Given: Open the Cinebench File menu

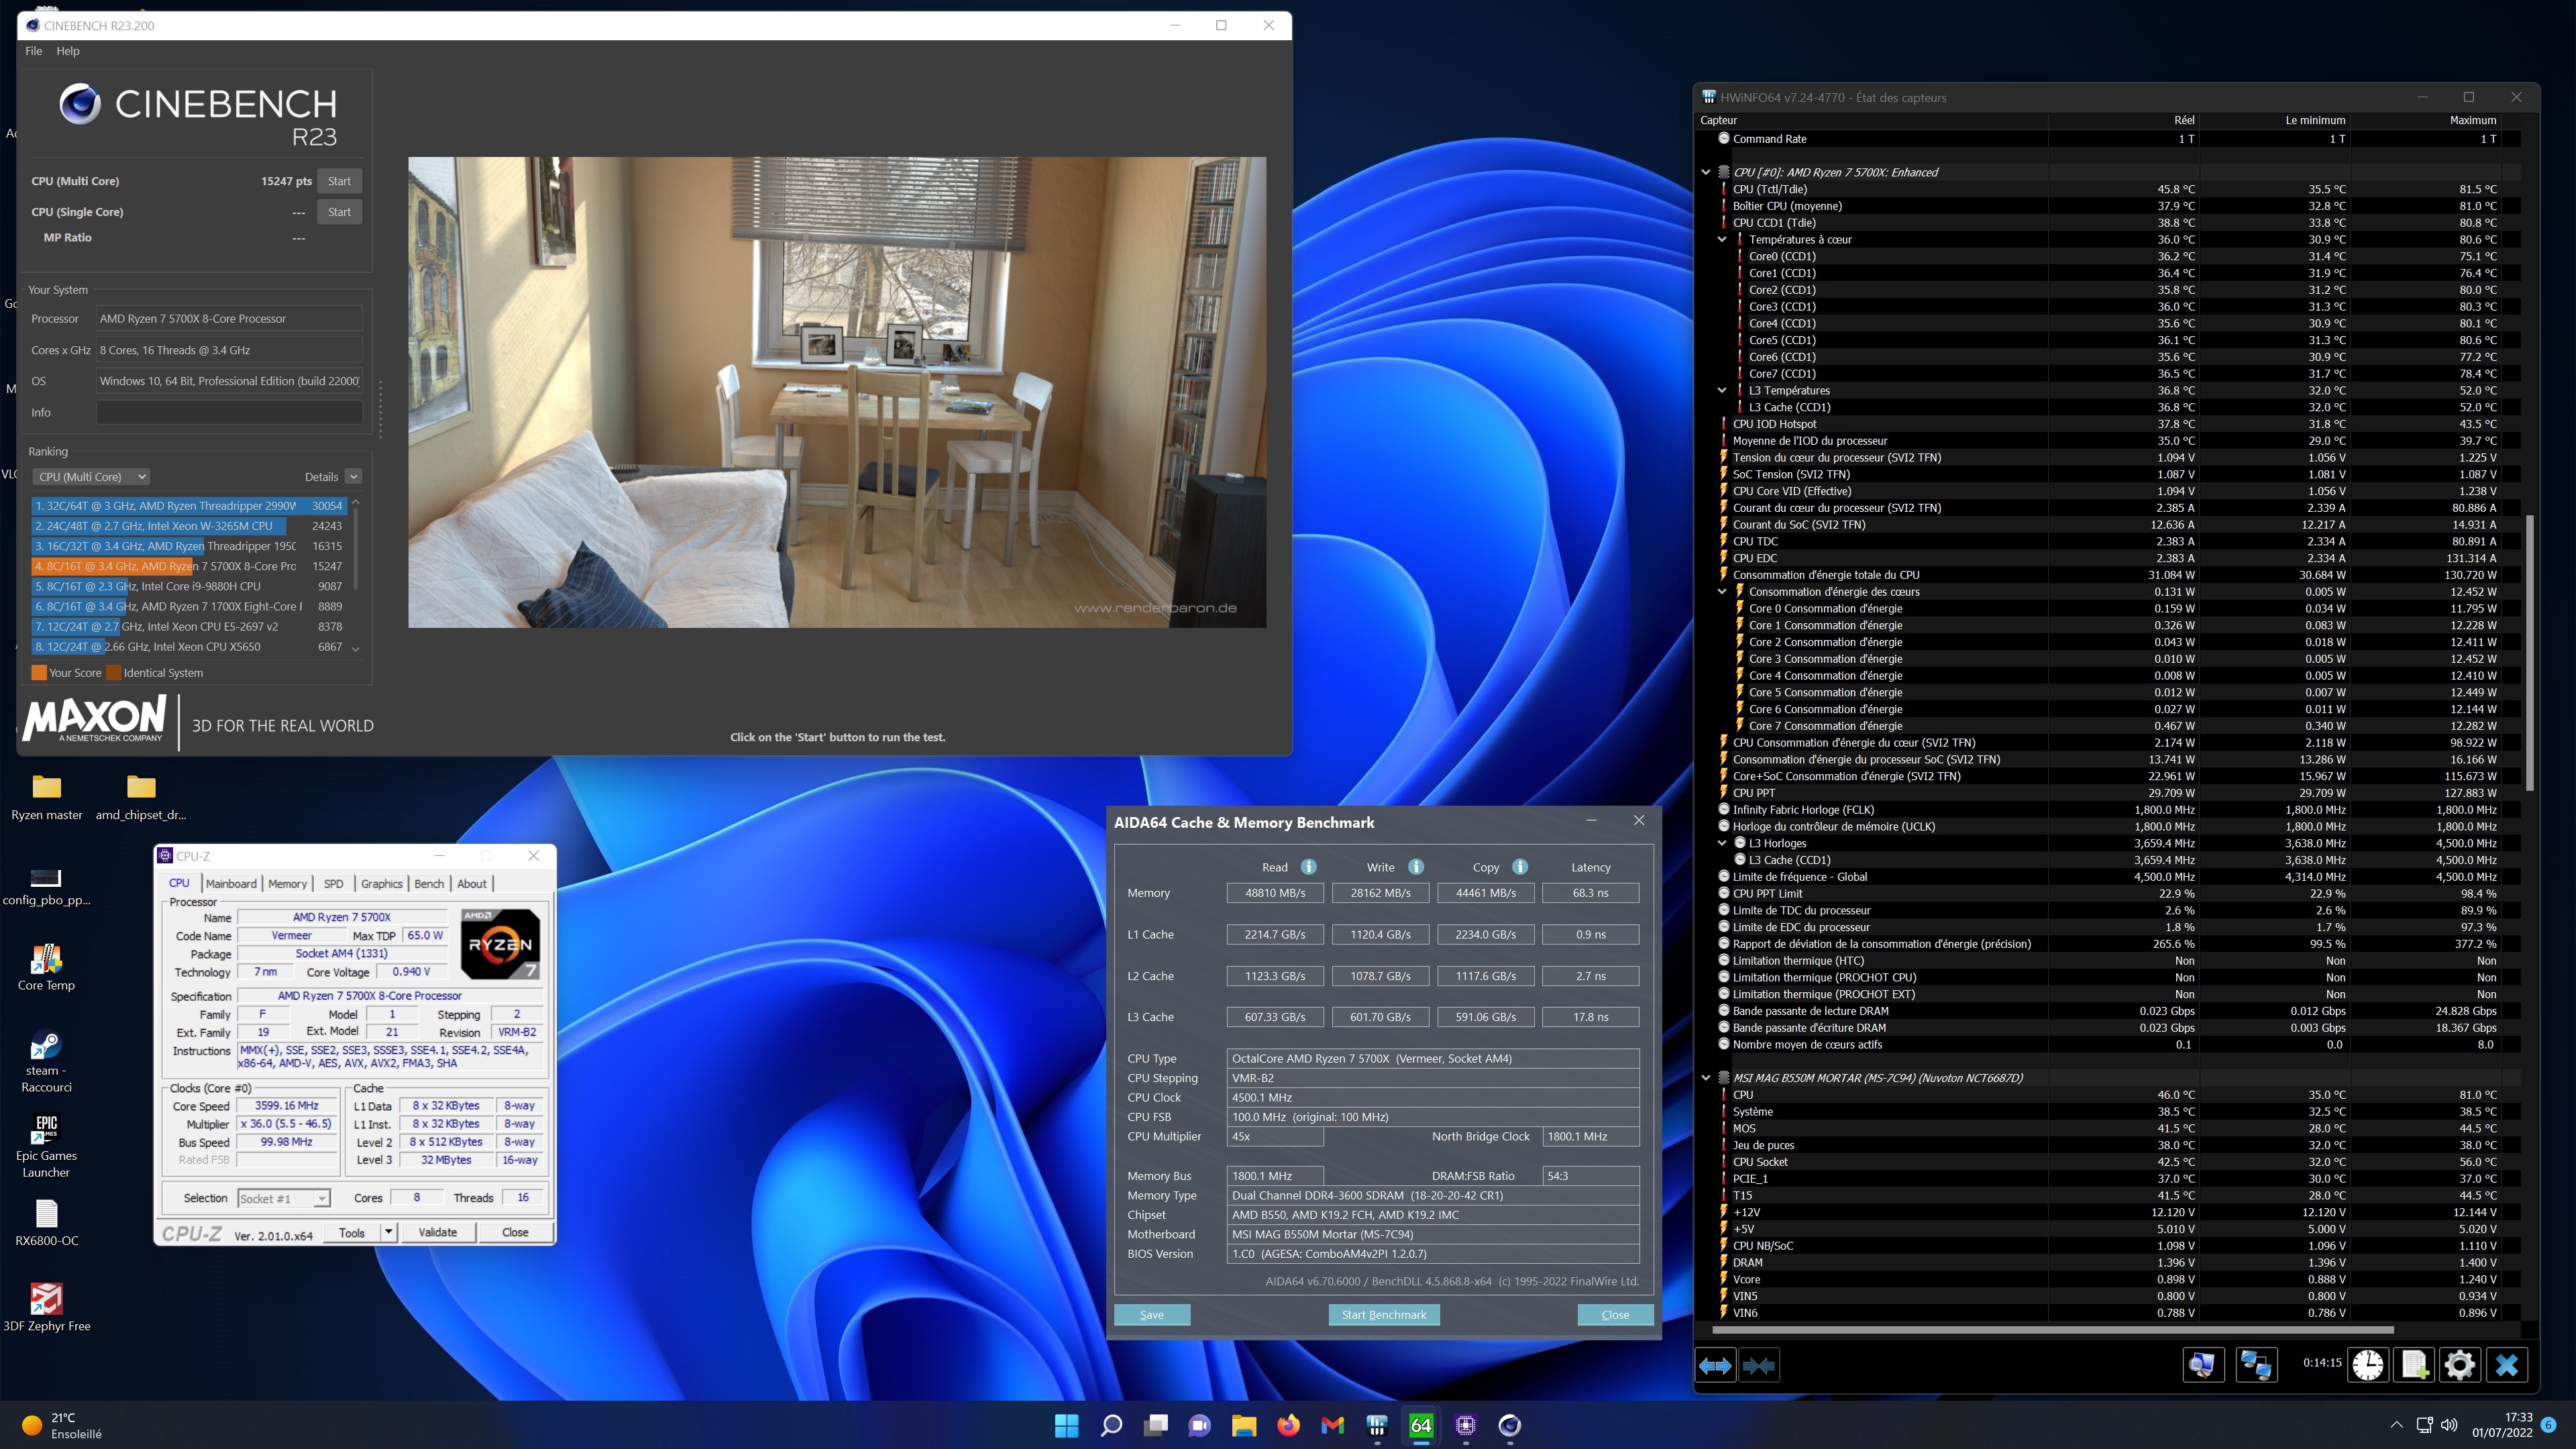Looking at the screenshot, I should 33,51.
